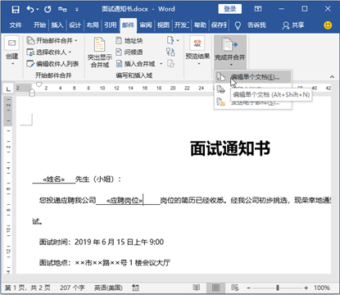This screenshot has width=340, height=295.
Task: Choose 编辑单个文档(E)... menu entry
Action: point(253,77)
